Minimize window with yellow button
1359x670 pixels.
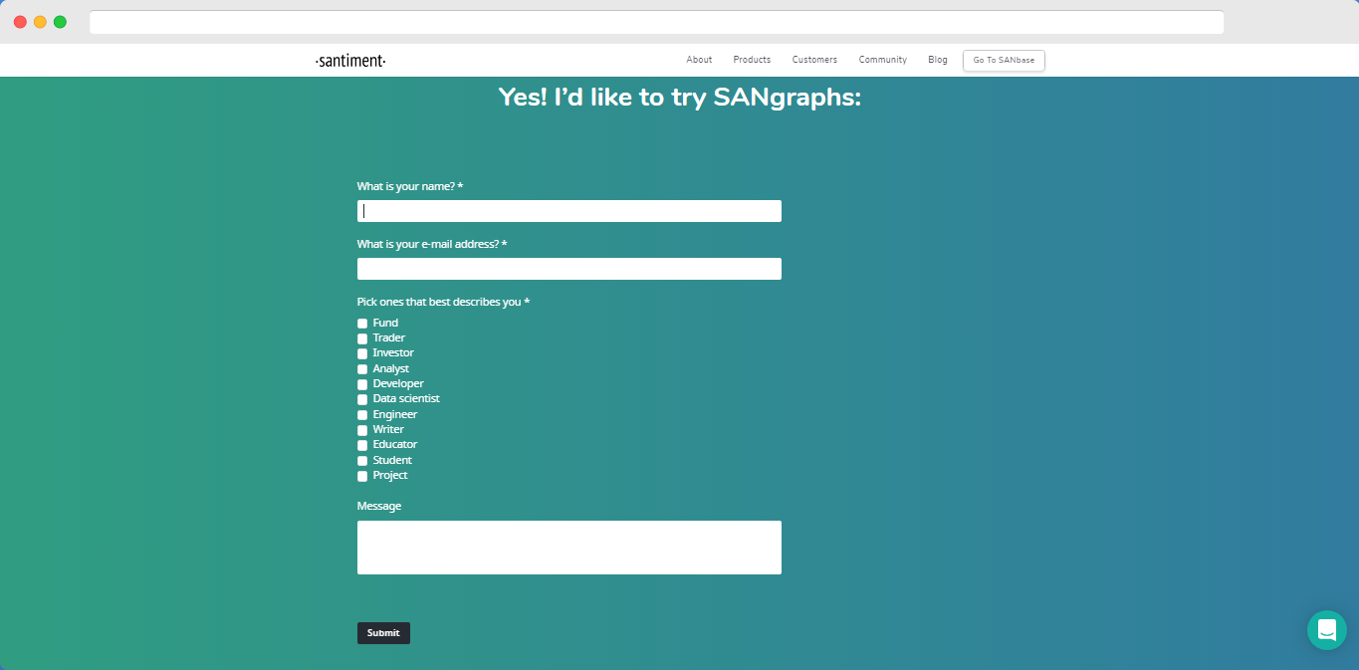coord(40,22)
